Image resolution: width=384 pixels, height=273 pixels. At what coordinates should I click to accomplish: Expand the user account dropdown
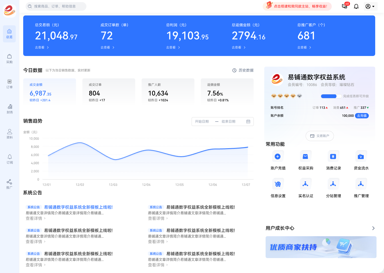pos(370,6)
